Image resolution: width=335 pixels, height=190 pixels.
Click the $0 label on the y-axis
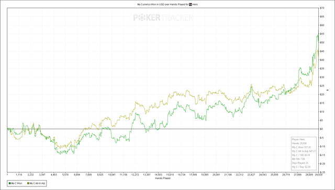(321, 129)
